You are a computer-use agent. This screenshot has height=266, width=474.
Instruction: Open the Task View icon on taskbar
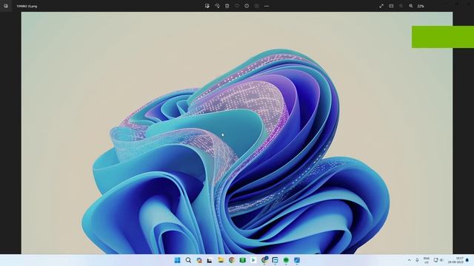[210, 260]
